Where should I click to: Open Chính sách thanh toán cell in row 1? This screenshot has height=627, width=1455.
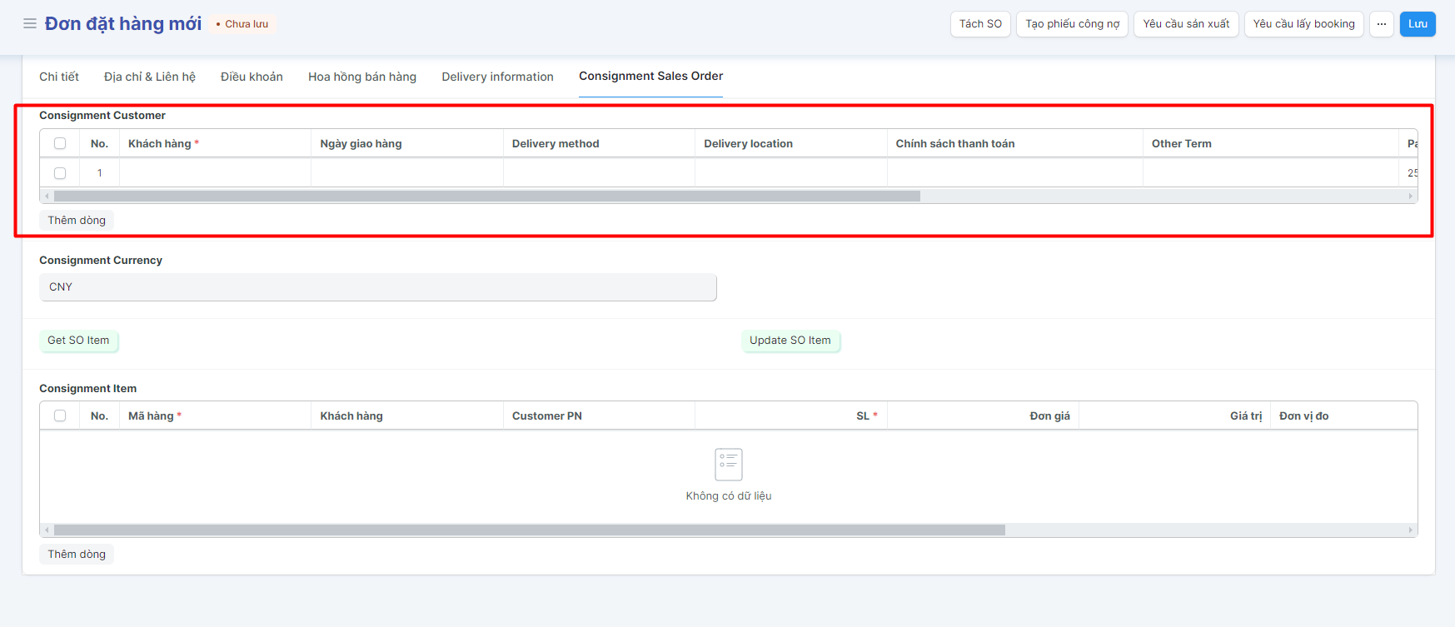[1014, 173]
